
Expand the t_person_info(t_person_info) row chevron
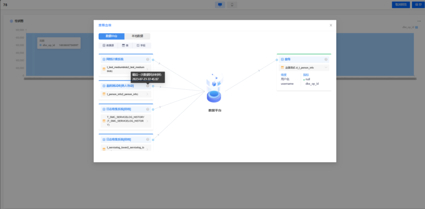148,94
